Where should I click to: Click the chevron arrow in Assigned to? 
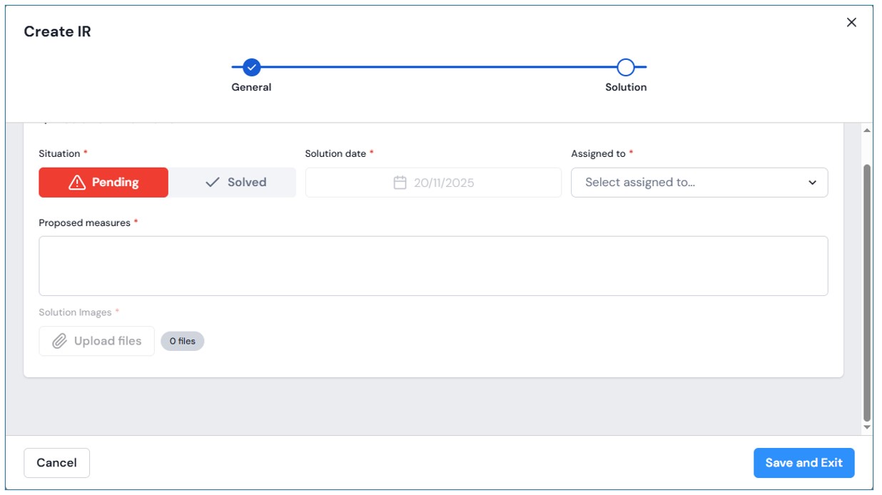click(812, 183)
